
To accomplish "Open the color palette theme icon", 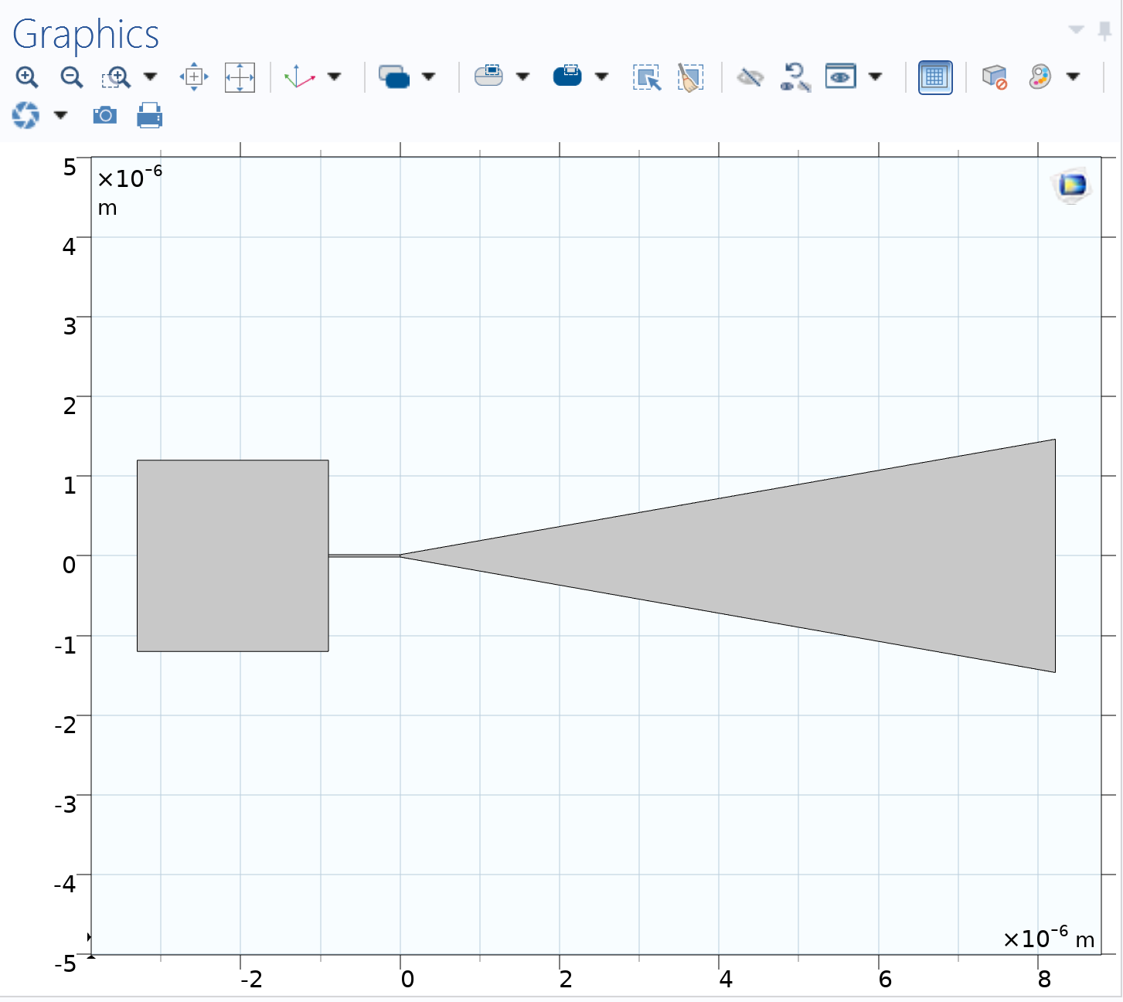I will [1040, 77].
